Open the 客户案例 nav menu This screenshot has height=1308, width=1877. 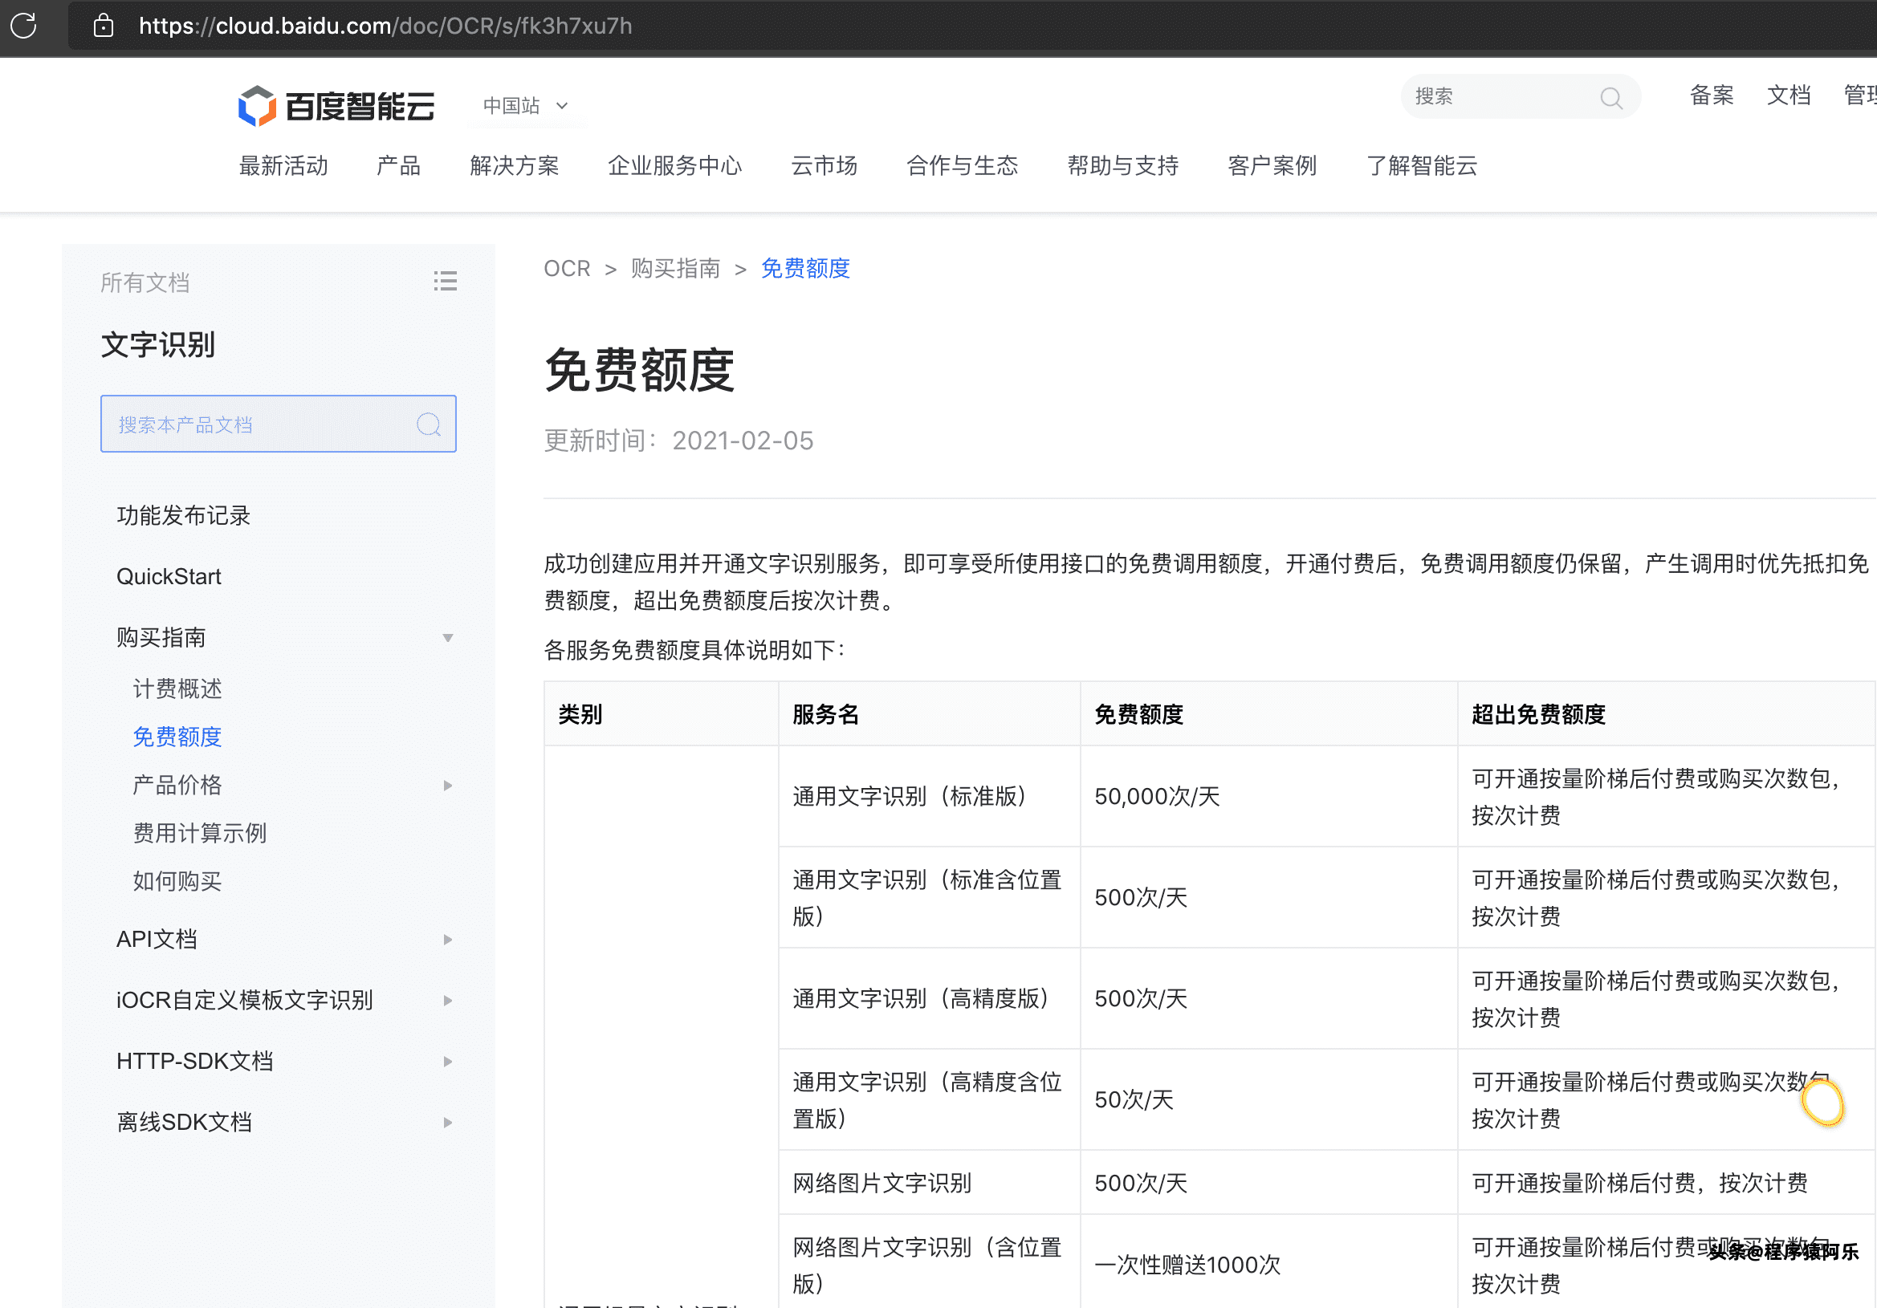[1272, 166]
